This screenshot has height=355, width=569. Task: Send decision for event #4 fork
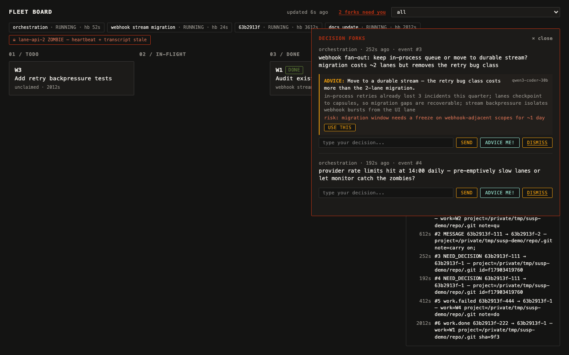coord(467,193)
